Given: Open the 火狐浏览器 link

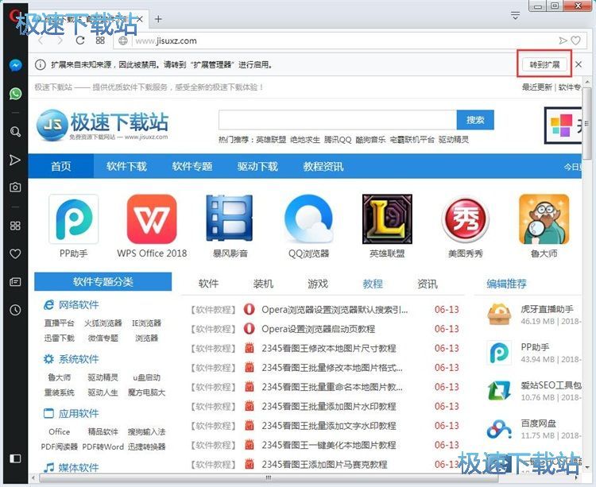Looking at the screenshot, I should (103, 323).
